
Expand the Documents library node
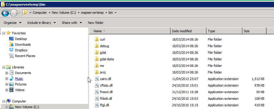[7, 73]
